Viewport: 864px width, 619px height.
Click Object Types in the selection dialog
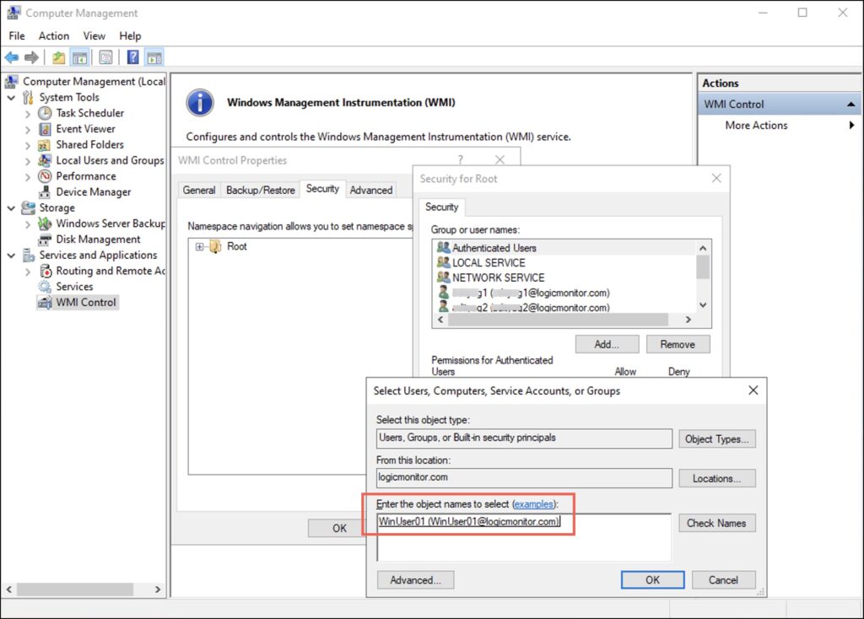716,439
